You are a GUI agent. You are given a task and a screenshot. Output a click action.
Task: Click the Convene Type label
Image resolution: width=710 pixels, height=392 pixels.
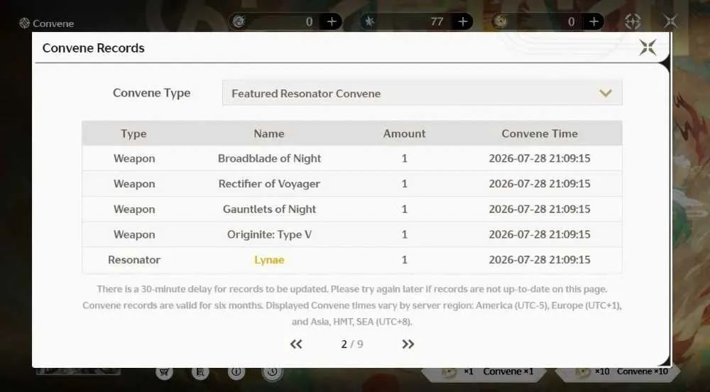(152, 93)
